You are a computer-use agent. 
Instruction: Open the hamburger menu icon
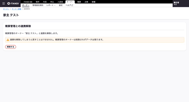pos(4,3)
